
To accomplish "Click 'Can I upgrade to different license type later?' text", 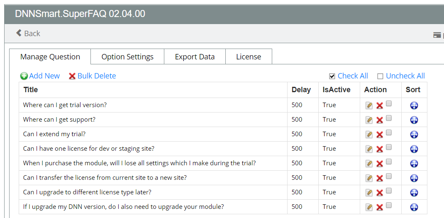I will coord(87,192).
